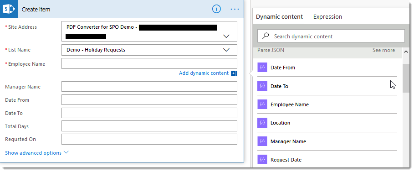Select the Request Date purple token icon
The height and width of the screenshot is (172, 414).
pyautogui.click(x=262, y=160)
